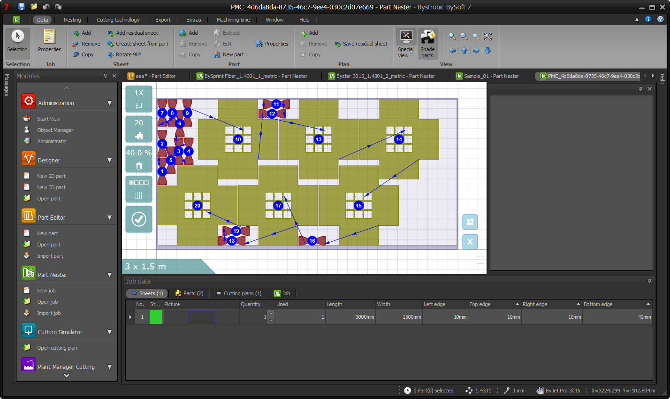Click the zoom out magnifier icon
Screen dimensions: 670x399
pyautogui.click(x=464, y=37)
